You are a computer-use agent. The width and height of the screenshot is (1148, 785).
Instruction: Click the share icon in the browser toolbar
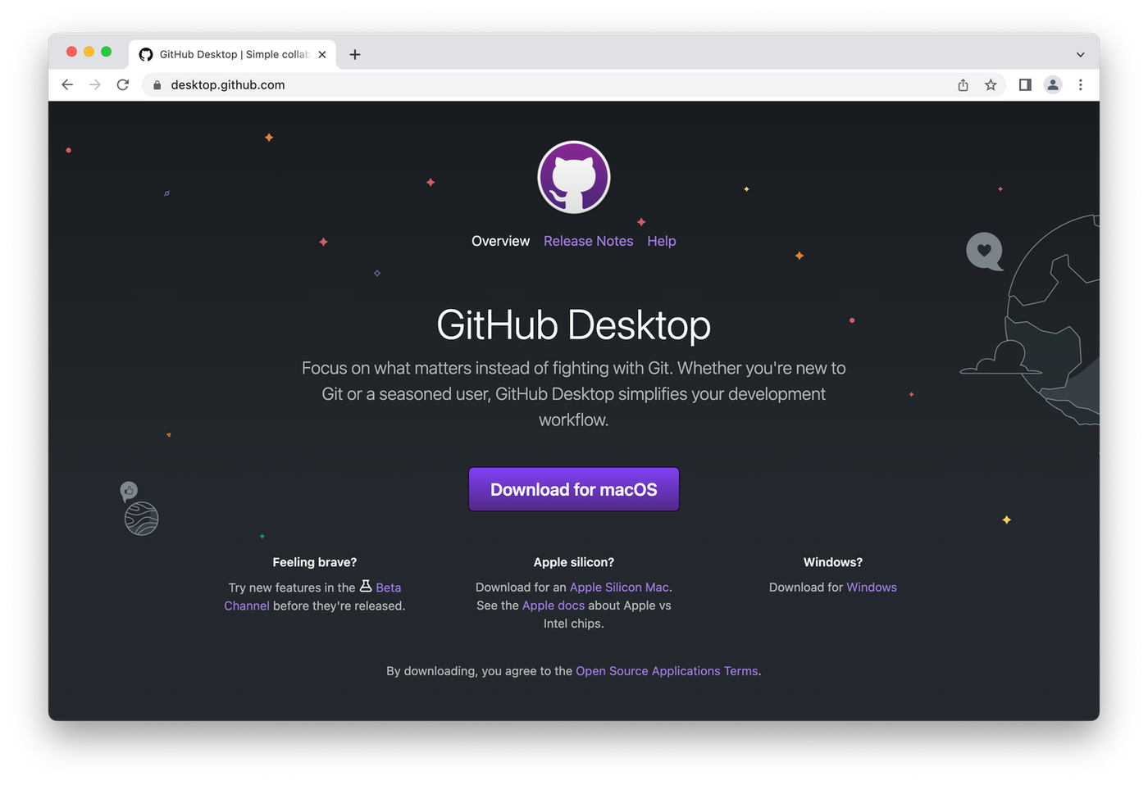(x=963, y=84)
